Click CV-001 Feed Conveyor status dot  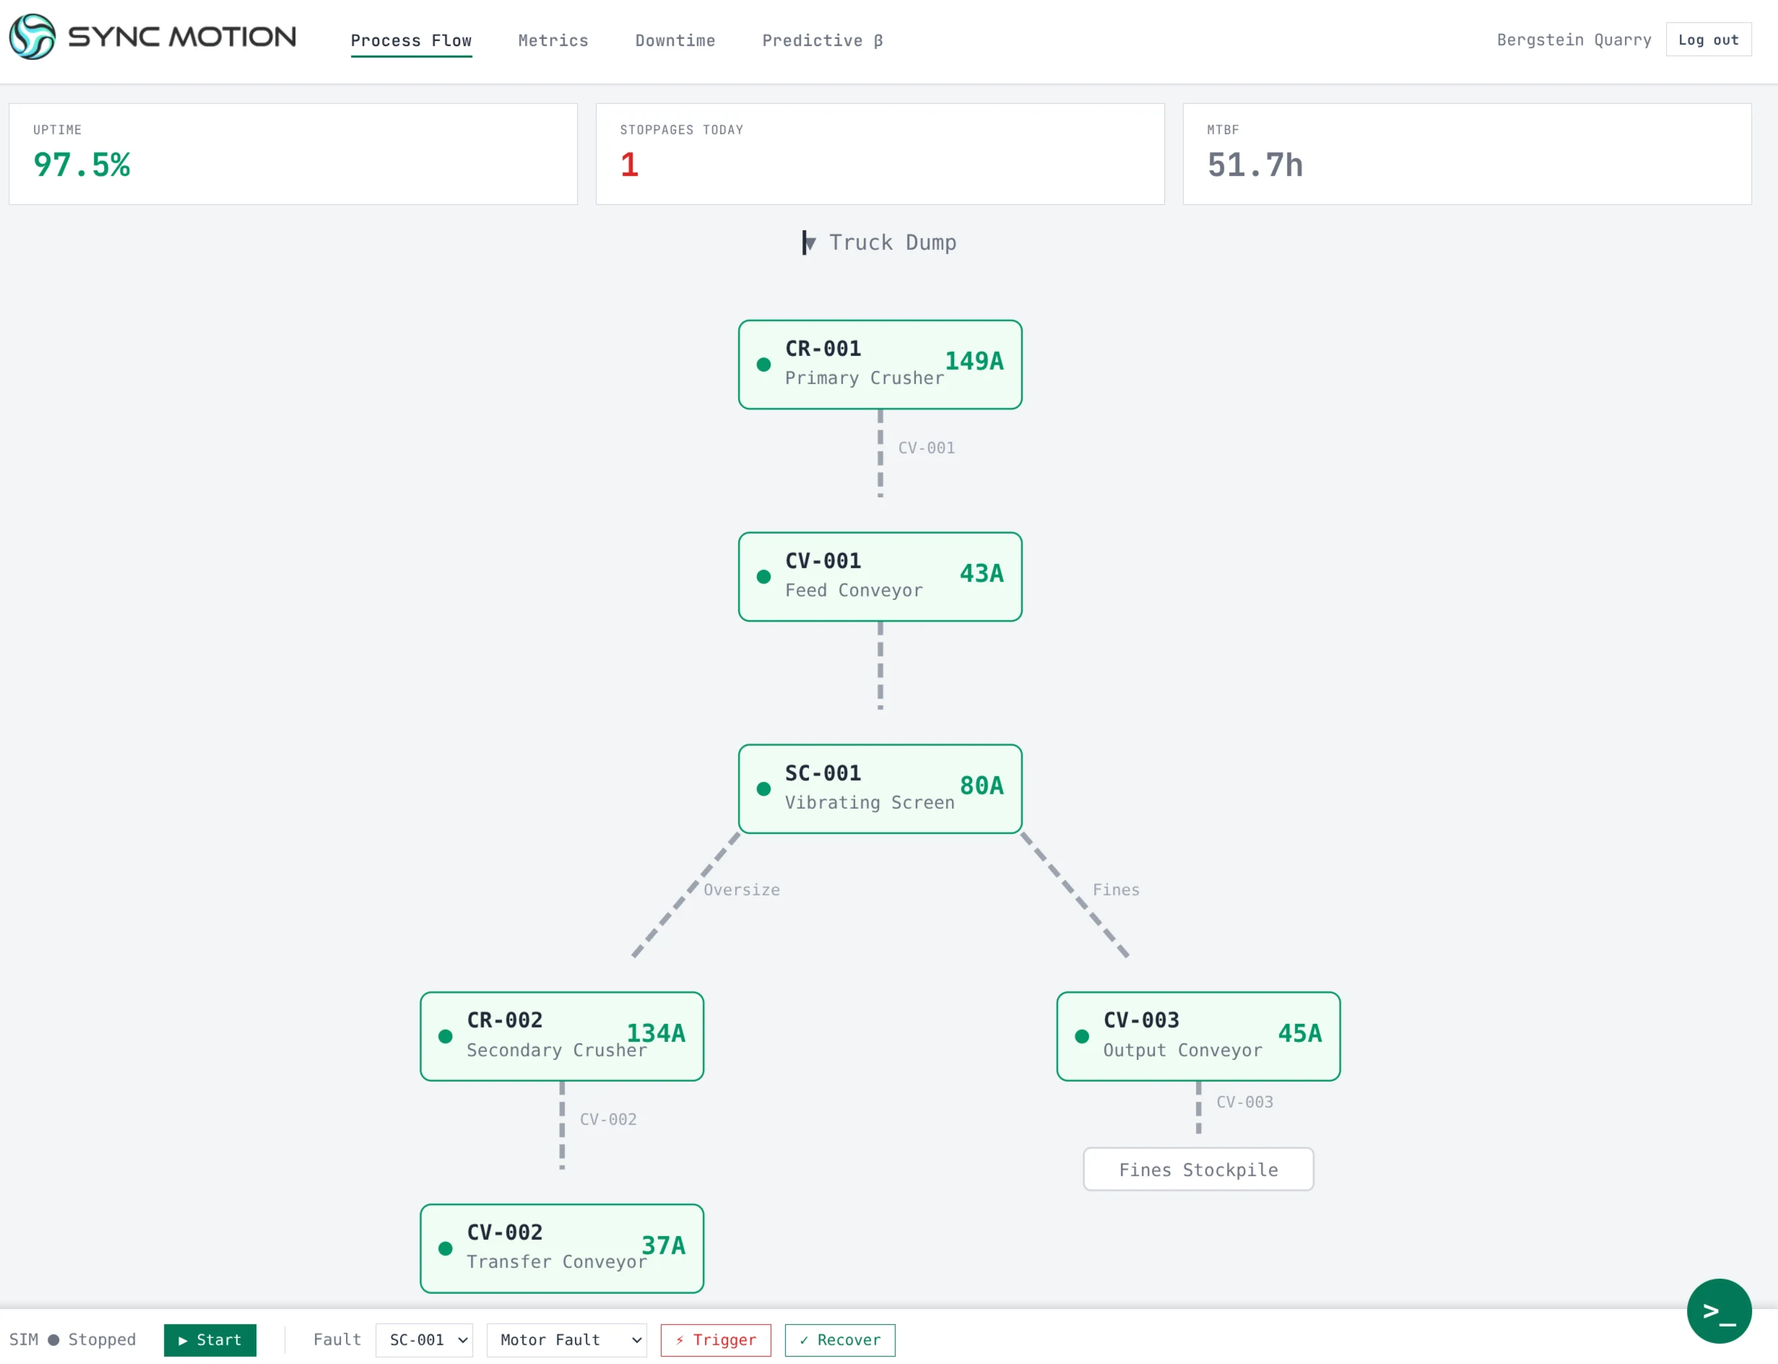(x=763, y=576)
